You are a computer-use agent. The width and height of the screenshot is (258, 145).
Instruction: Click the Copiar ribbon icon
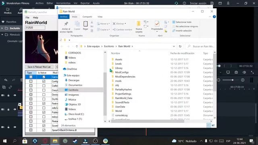77,24
